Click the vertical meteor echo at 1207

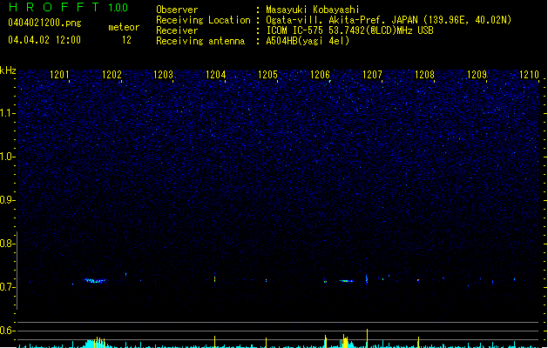(367, 279)
